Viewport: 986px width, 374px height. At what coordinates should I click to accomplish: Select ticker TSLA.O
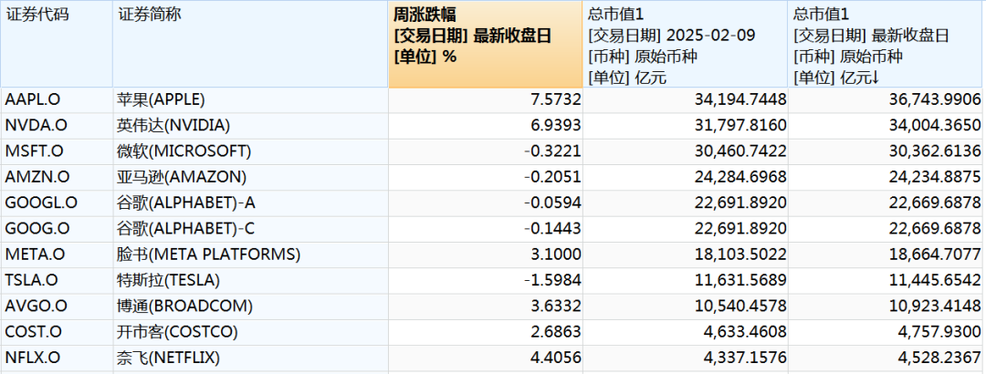[31, 280]
